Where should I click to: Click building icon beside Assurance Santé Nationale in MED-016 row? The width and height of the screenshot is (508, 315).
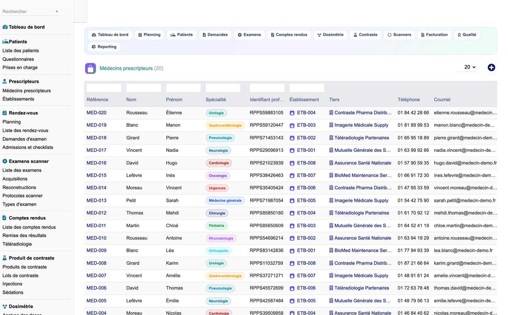point(331,163)
